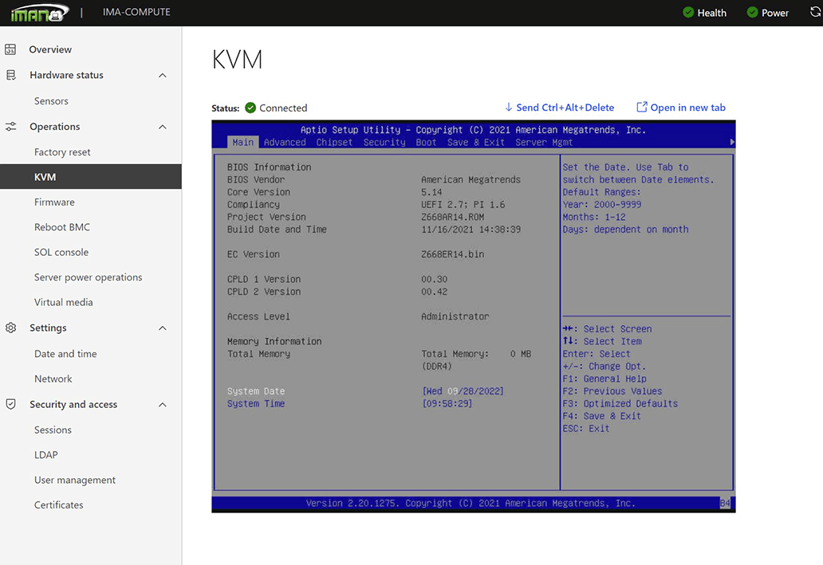
Task: Open LDAP configuration
Action: [45, 455]
